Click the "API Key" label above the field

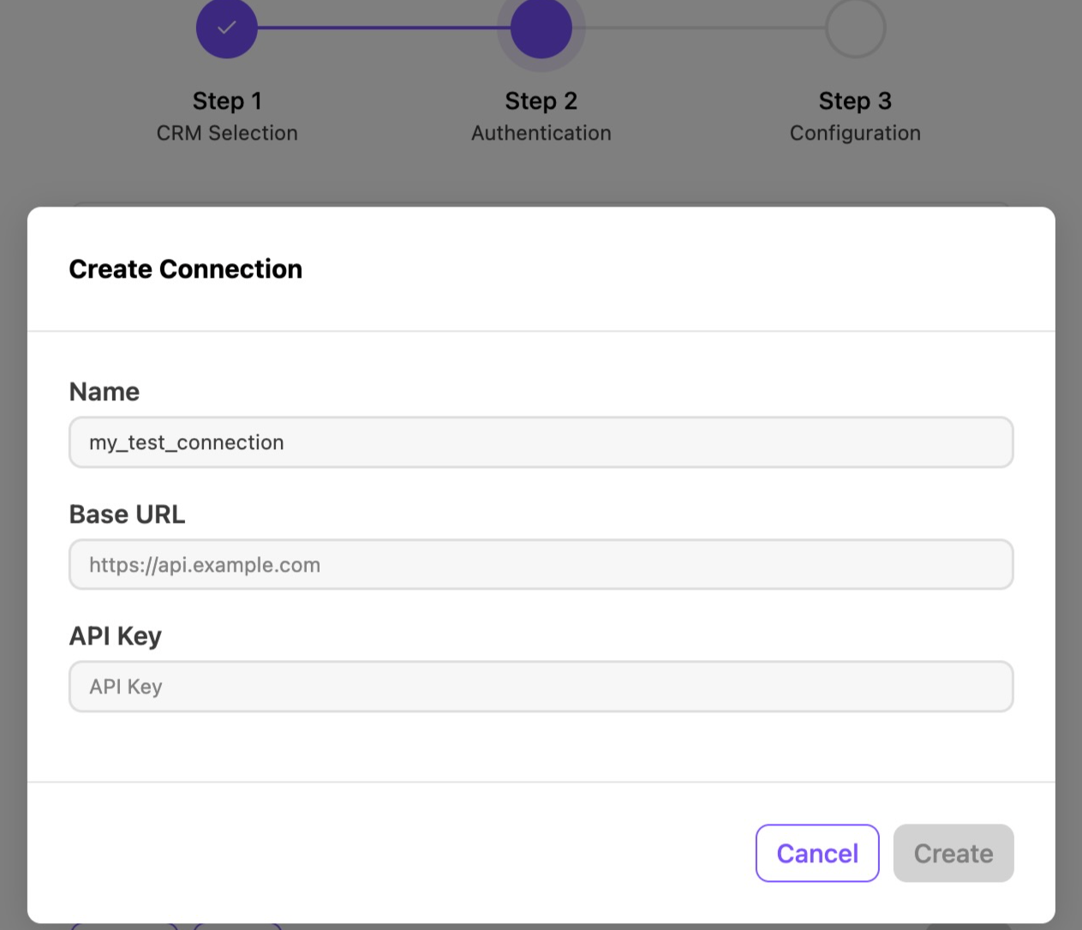pyautogui.click(x=116, y=636)
